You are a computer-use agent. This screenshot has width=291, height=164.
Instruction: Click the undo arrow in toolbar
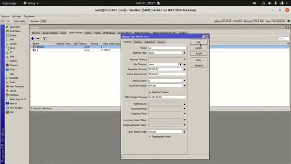click(x=2, y=21)
